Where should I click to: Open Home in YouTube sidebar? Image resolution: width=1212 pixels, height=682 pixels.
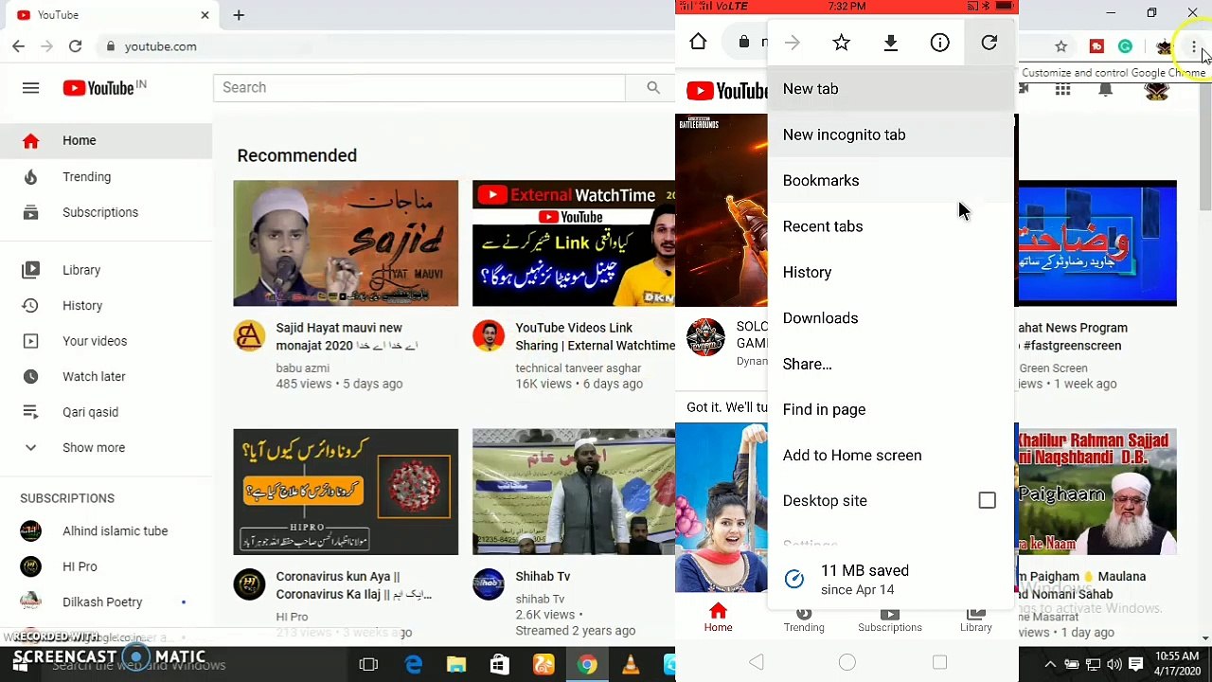[x=106, y=140]
